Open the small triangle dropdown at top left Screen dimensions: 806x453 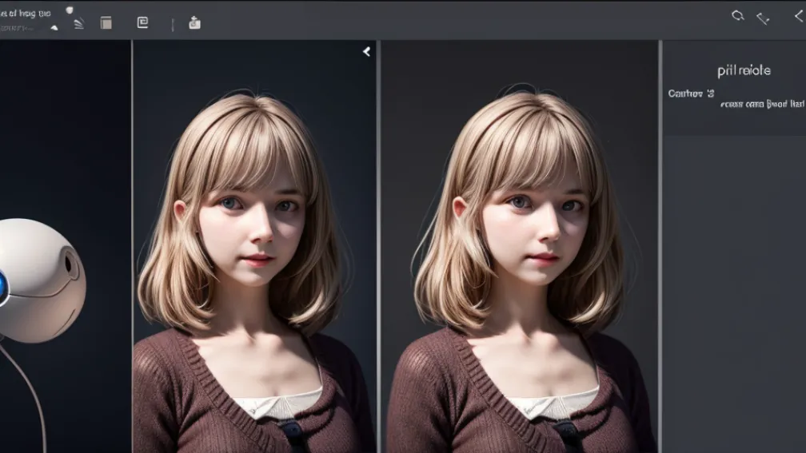click(54, 27)
